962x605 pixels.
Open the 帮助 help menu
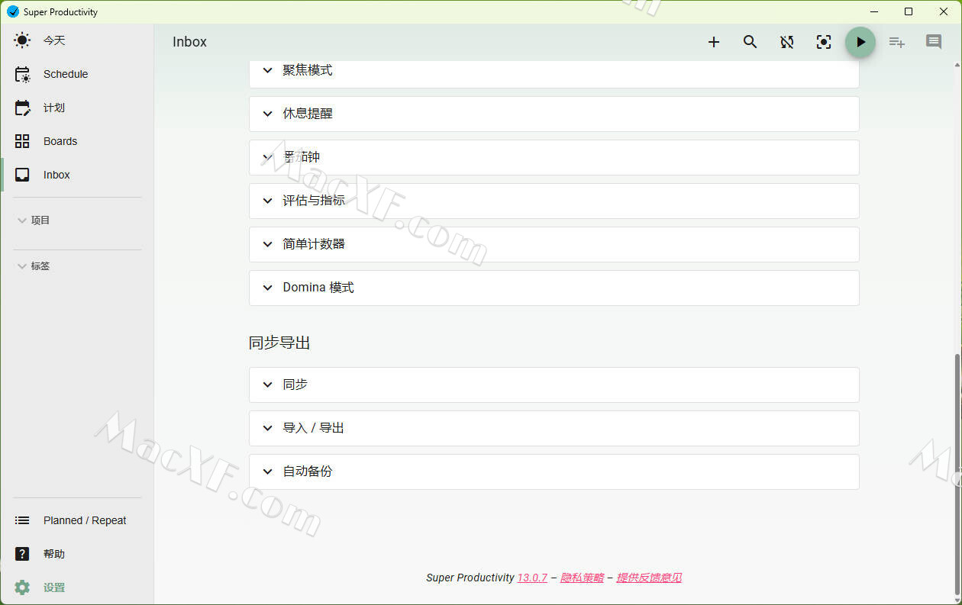(77, 554)
